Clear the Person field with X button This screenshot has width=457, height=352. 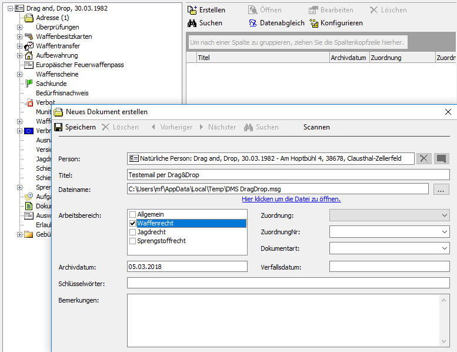pyautogui.click(x=423, y=158)
